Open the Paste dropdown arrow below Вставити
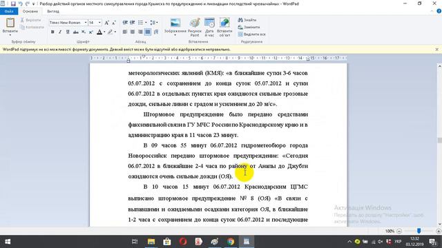This screenshot has height=248, width=442. [x=10, y=35]
